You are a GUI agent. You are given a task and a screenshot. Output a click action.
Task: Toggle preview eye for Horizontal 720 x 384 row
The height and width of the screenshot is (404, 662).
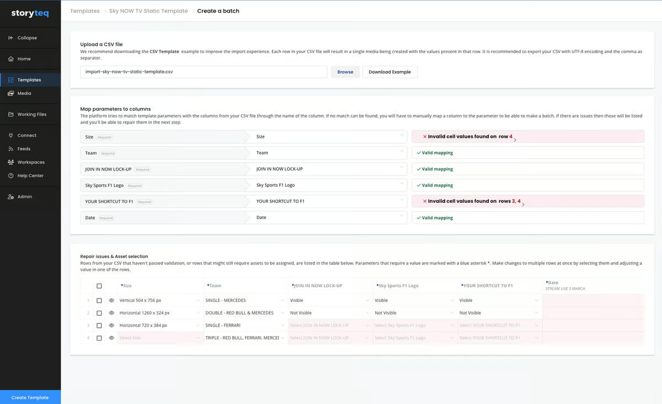pyautogui.click(x=111, y=326)
